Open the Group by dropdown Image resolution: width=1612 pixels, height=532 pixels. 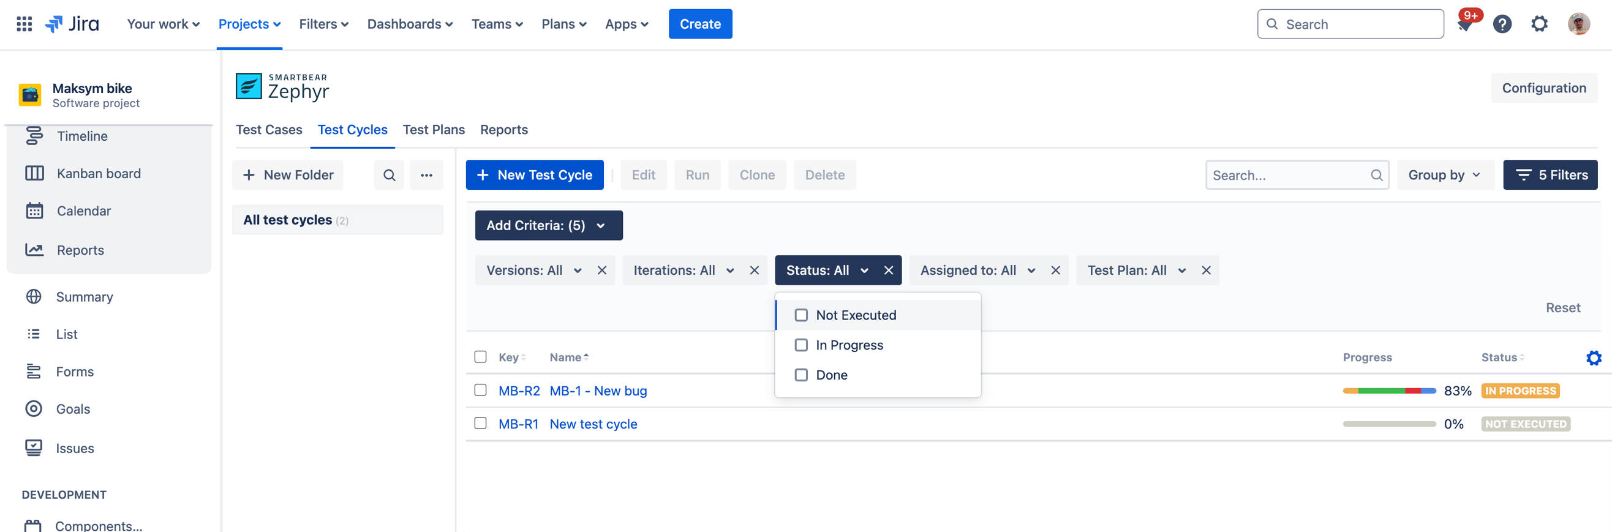pos(1444,175)
